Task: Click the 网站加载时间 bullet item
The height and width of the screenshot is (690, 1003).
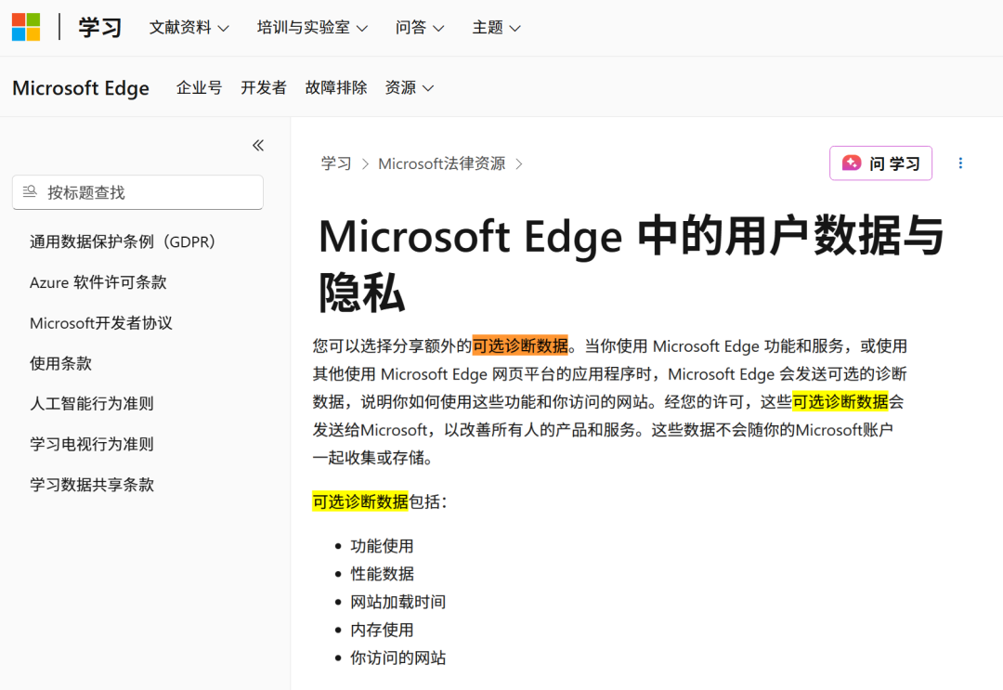Action: tap(397, 602)
